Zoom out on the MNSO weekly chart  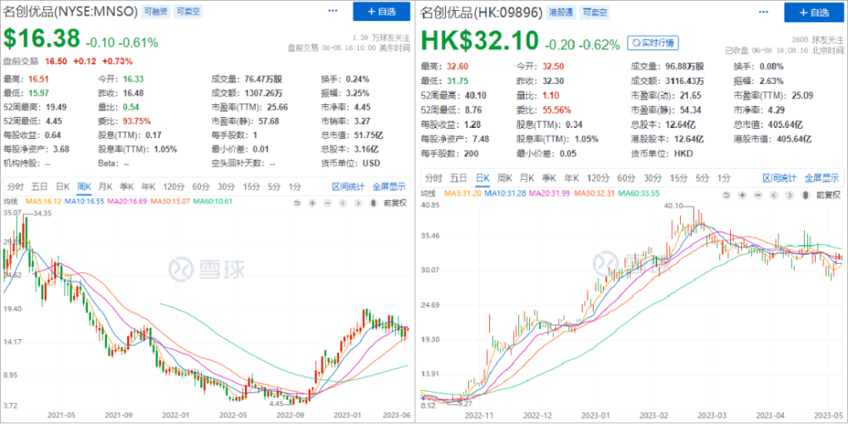coord(327,203)
